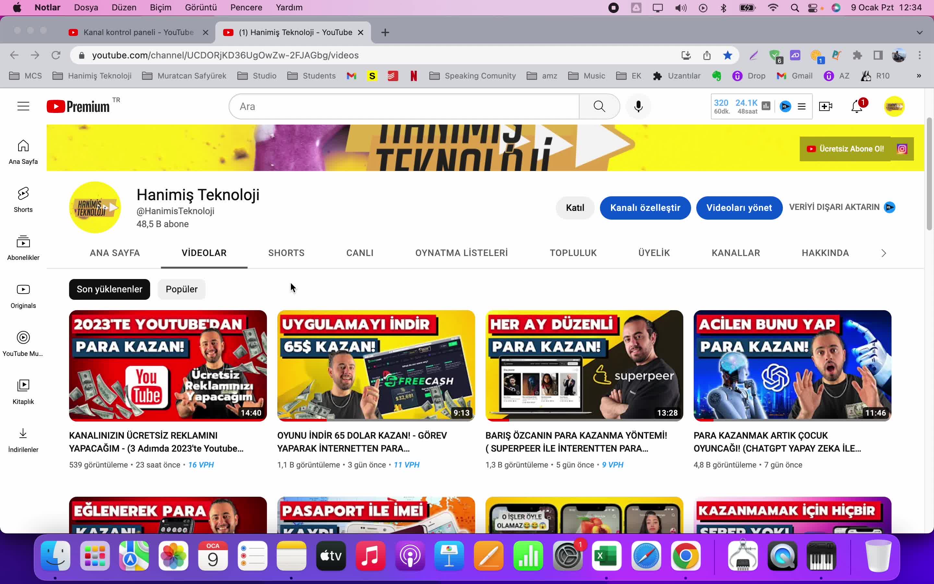Open the new tab plus button
934x584 pixels.
tap(385, 32)
